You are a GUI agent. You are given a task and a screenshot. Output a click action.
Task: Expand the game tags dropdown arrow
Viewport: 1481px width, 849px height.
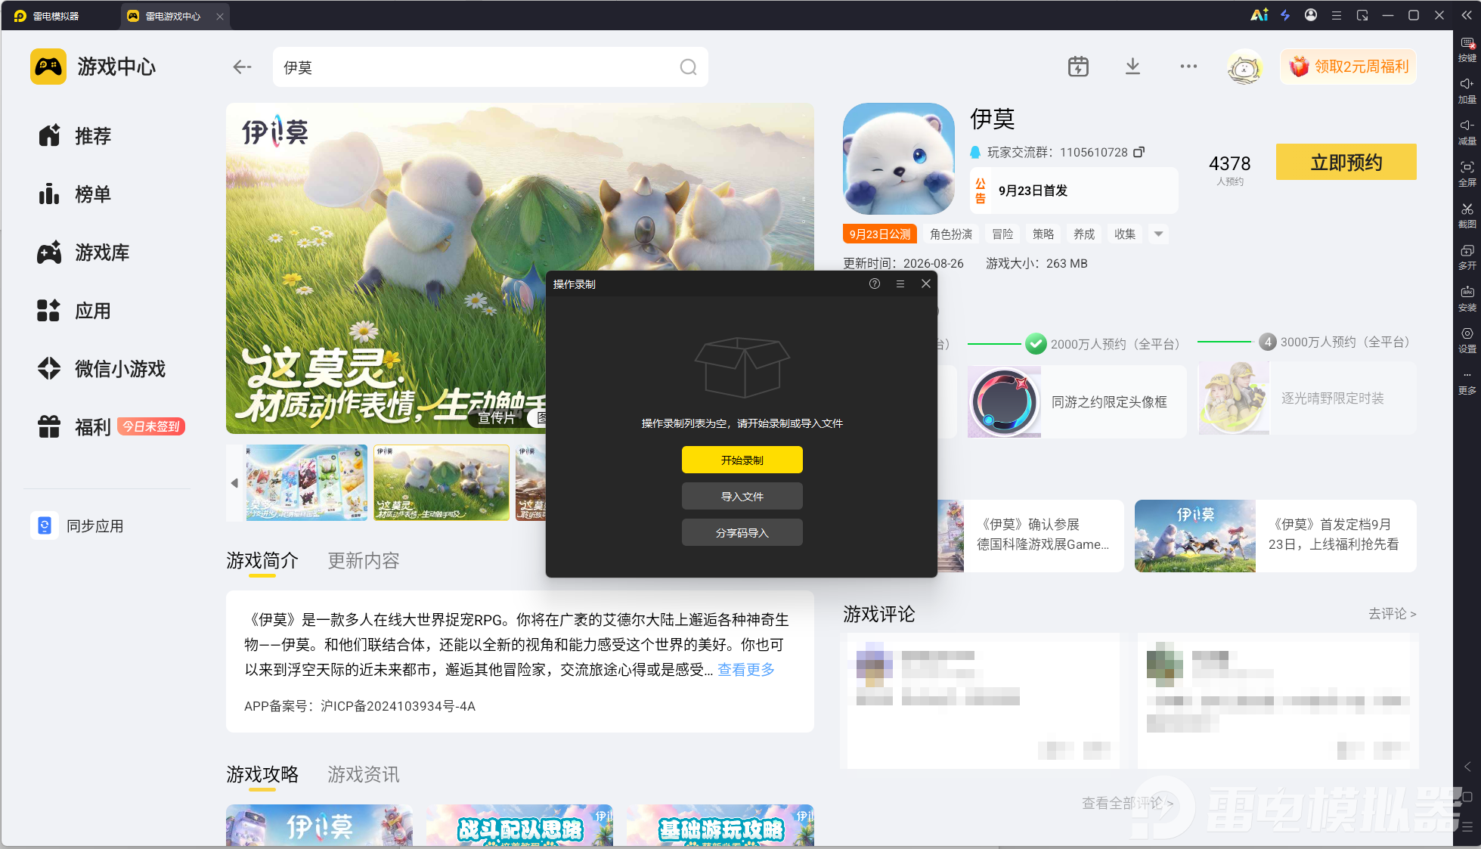point(1158,234)
